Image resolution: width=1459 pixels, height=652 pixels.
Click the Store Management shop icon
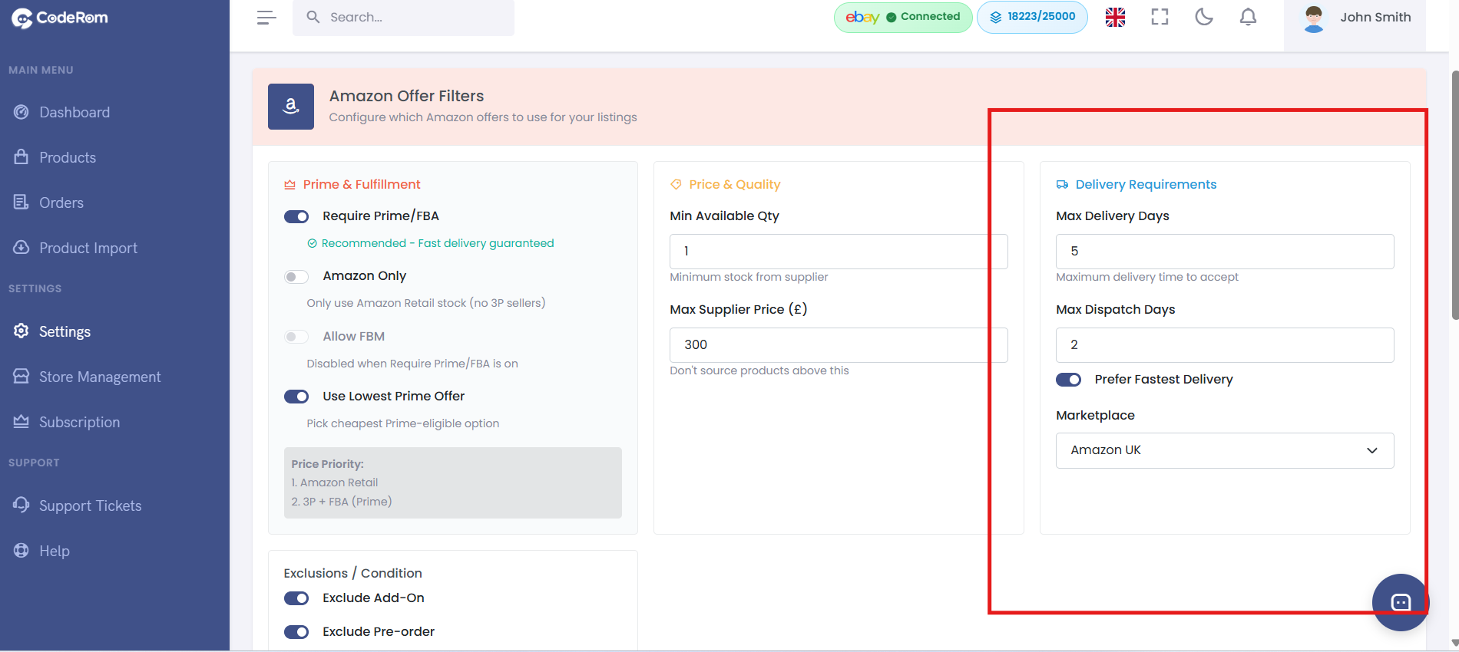click(22, 376)
